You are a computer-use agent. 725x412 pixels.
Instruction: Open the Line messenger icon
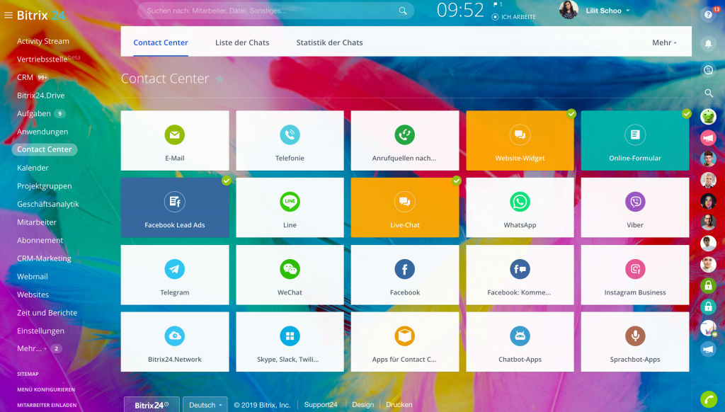tap(290, 202)
